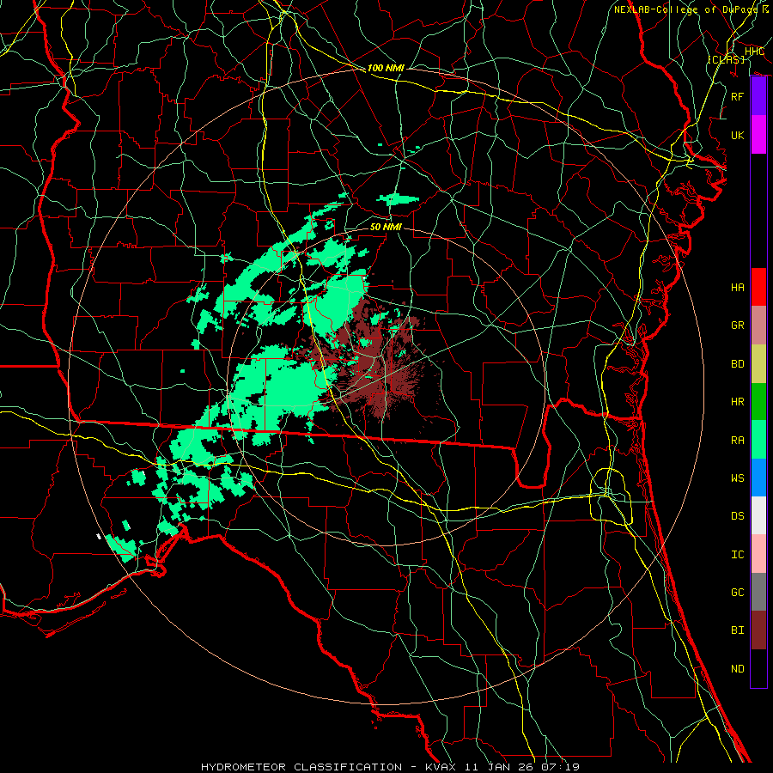Click the WS legend label
Image resolution: width=773 pixels, height=773 pixels.
737,478
